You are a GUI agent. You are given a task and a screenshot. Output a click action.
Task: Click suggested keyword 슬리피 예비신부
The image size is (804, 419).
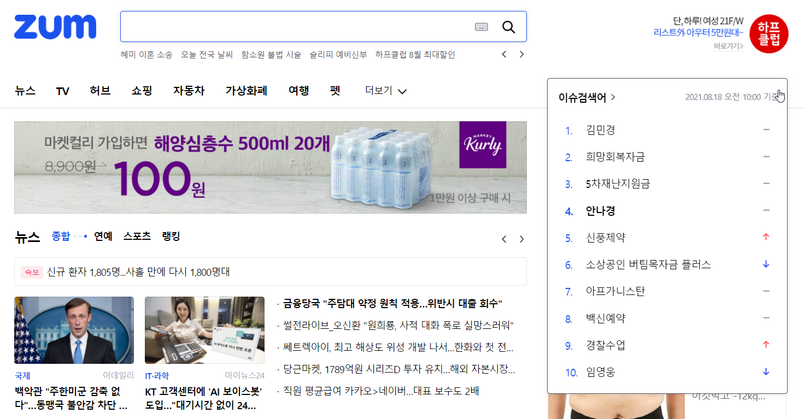338,55
